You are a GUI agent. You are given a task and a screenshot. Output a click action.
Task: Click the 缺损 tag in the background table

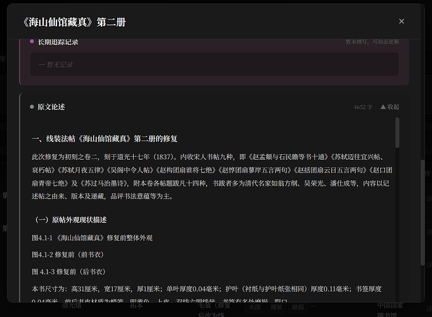pos(298,307)
